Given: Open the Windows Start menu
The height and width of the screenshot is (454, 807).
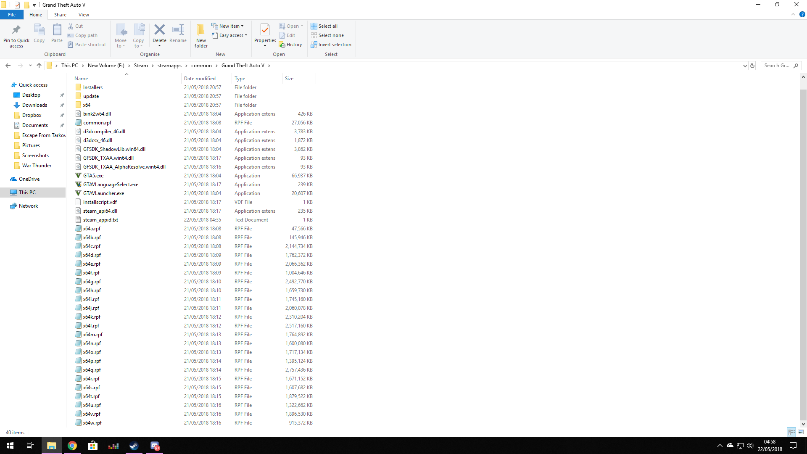Looking at the screenshot, I should 10,446.
